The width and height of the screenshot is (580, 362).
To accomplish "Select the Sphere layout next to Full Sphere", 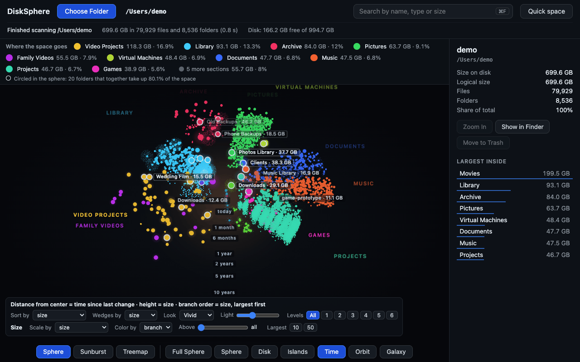I will (232, 352).
